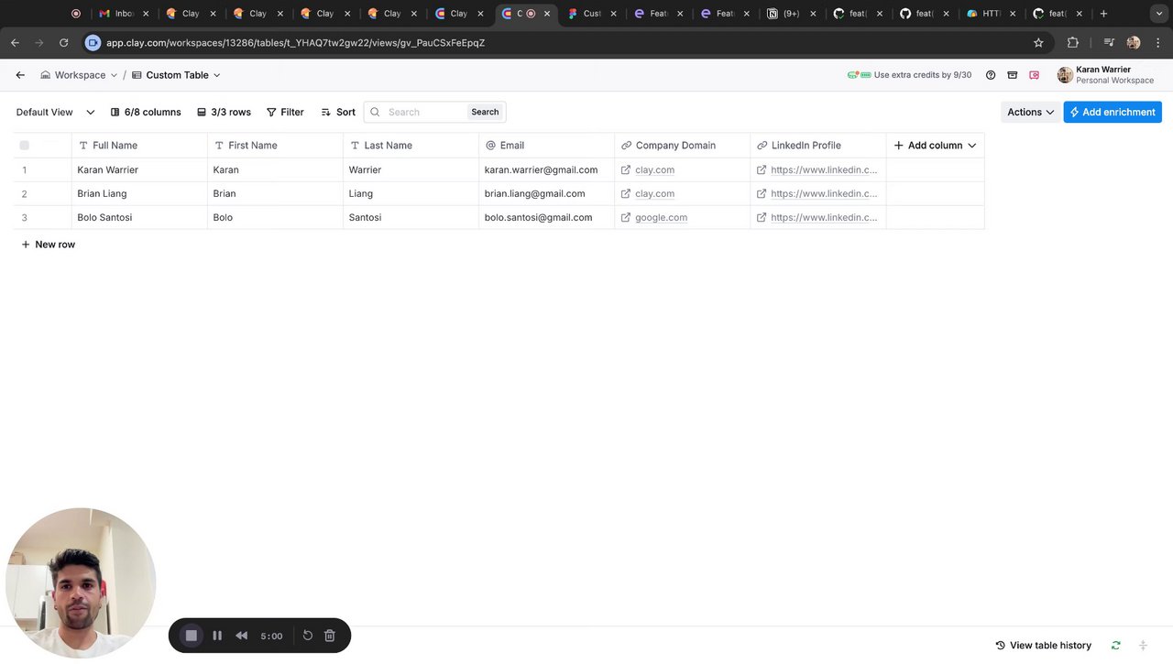Click the Email column header

pyautogui.click(x=546, y=146)
